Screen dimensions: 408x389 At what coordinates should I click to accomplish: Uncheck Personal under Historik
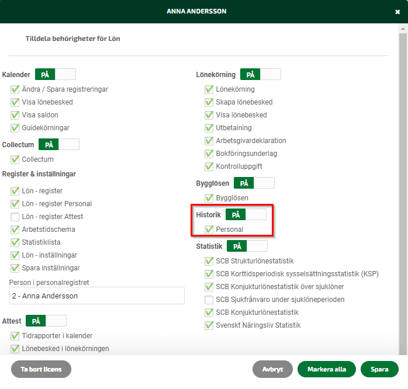(209, 230)
